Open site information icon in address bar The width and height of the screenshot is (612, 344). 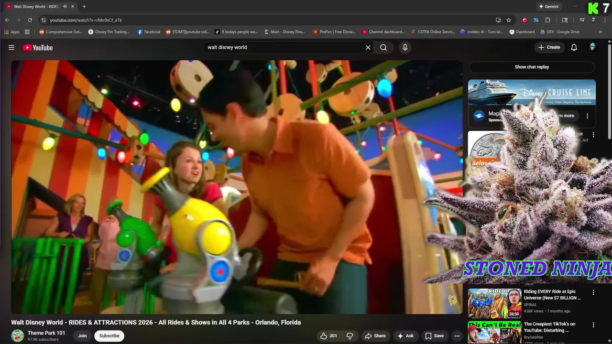(44, 20)
